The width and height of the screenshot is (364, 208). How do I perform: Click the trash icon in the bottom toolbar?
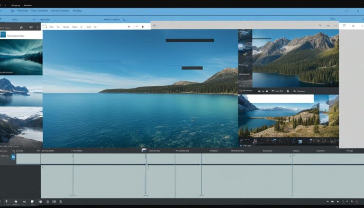7,201
